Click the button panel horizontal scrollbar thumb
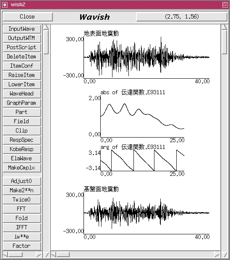Viewport: 230px width, 260px height. tap(16, 255)
